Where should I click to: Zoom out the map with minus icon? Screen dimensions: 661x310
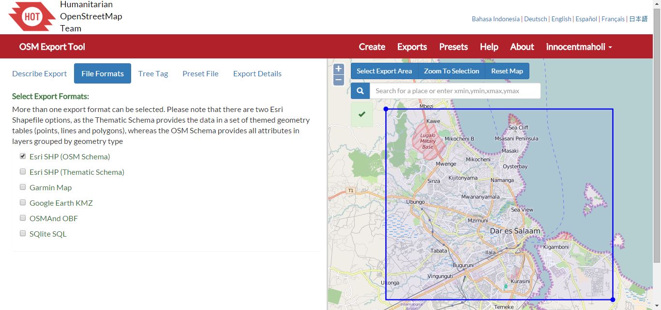tap(339, 80)
